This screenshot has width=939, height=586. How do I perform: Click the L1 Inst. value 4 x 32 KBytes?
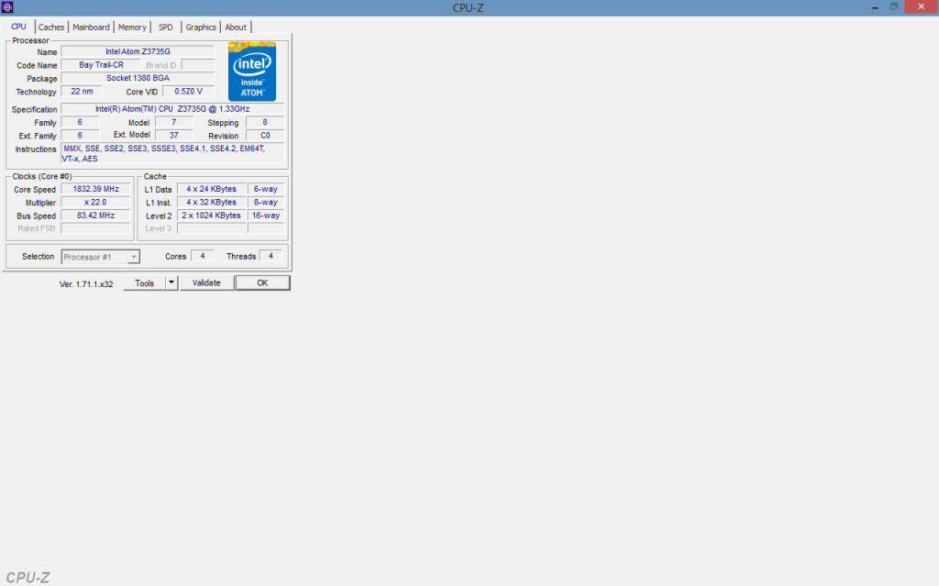pyautogui.click(x=212, y=202)
